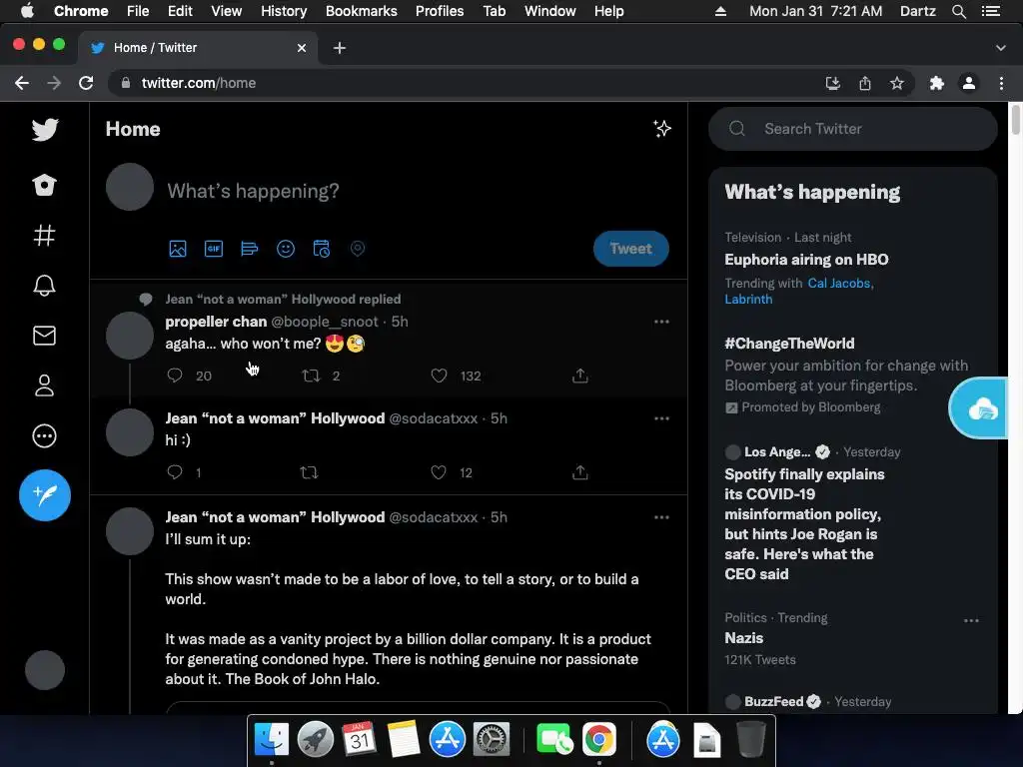Open the Labrinth trending link
Viewport: 1023px width, 767px height.
pyautogui.click(x=748, y=300)
